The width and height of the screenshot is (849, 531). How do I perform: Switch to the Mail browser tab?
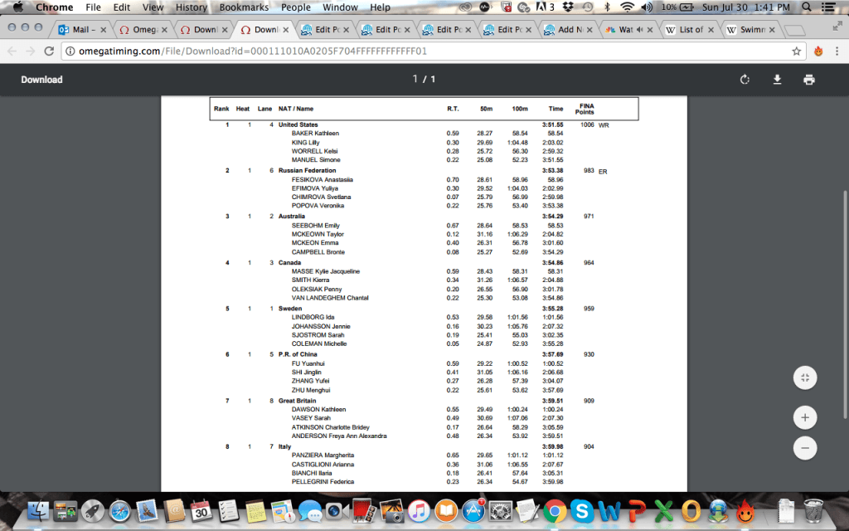(83, 27)
